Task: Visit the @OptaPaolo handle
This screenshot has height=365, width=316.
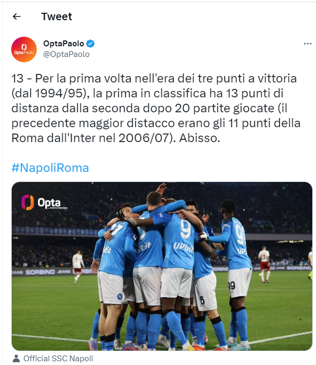Action: [67, 54]
